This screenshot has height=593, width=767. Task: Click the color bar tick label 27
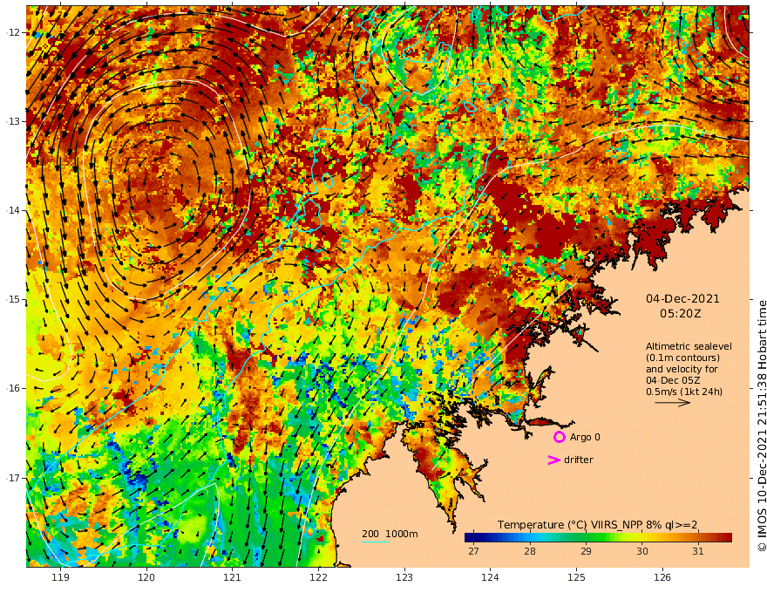(473, 551)
